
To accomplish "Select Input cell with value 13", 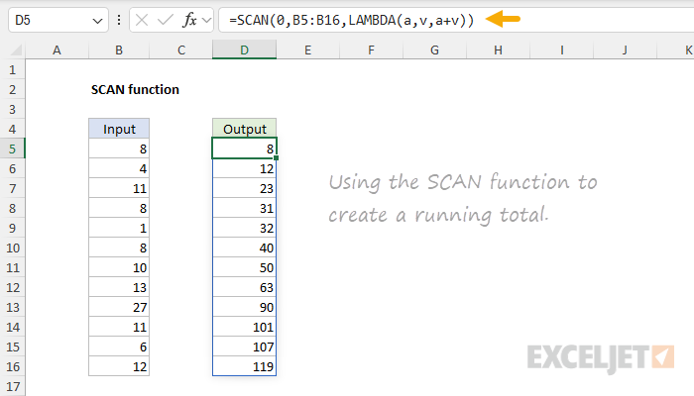I will pos(119,287).
